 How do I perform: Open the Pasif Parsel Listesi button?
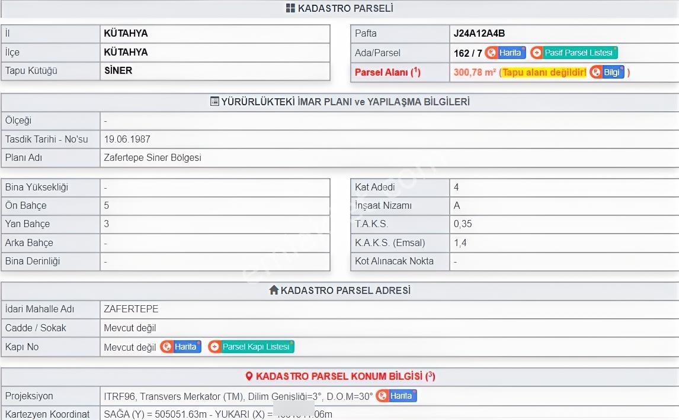point(574,53)
